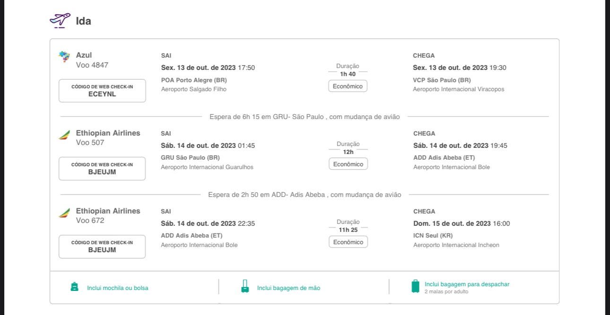Click the departure time 01:45 on 14 de out.
This screenshot has width=610, height=315.
(x=246, y=145)
